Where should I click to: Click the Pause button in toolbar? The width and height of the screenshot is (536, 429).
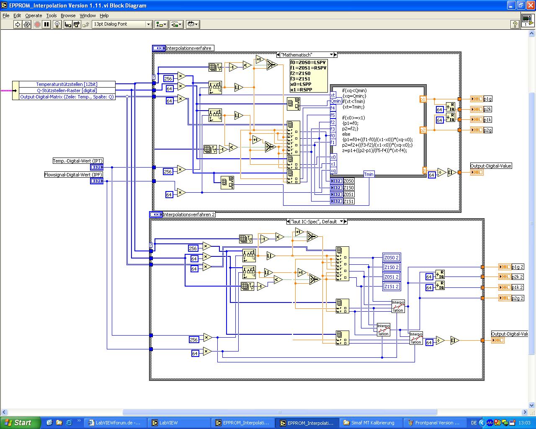46,24
